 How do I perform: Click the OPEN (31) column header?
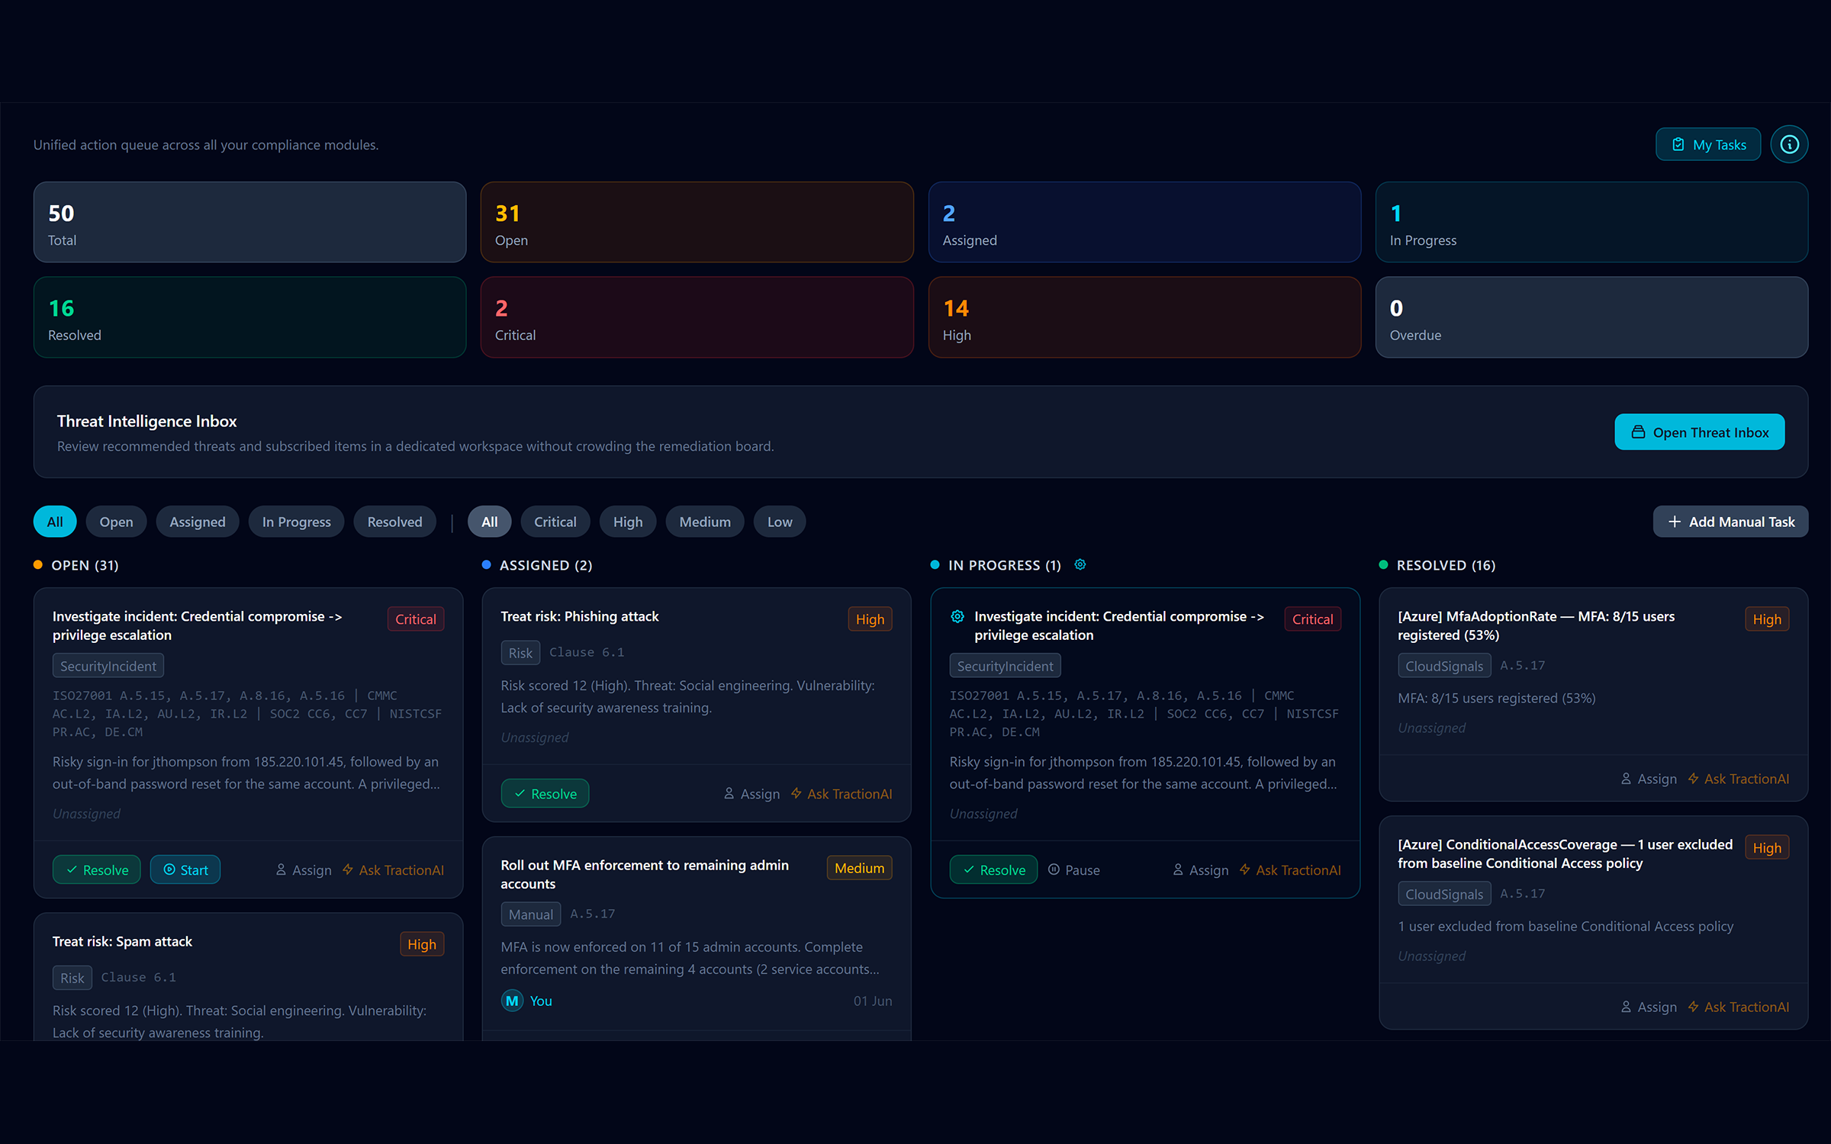coord(84,565)
